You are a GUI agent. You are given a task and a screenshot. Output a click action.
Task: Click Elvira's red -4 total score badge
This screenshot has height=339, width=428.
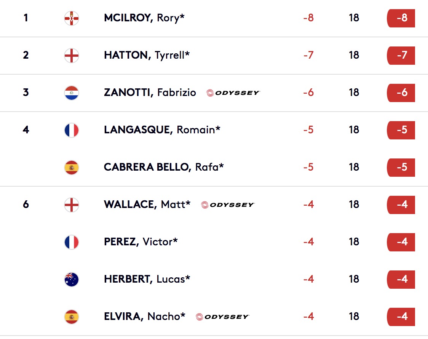(401, 317)
